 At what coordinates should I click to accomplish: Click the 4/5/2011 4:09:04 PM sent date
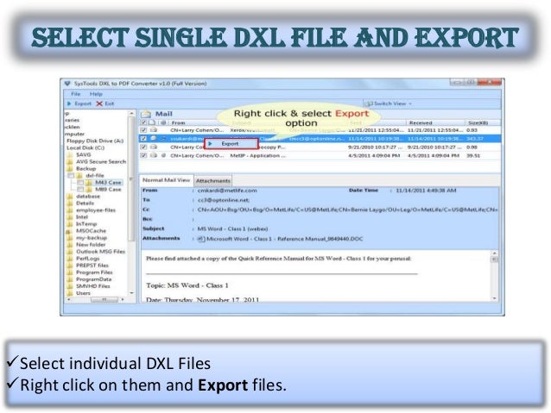(x=374, y=155)
